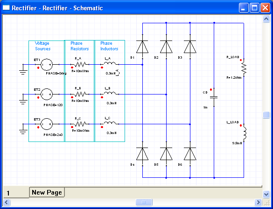This screenshot has height=209, width=273.
Task: Click the red probe dot at L_LOAD
Action: 241,125
